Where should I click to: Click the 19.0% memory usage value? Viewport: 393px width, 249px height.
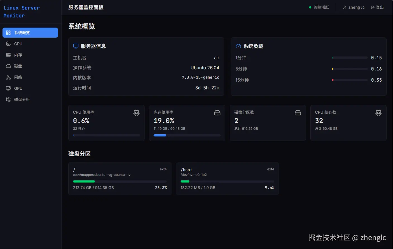[x=164, y=121]
